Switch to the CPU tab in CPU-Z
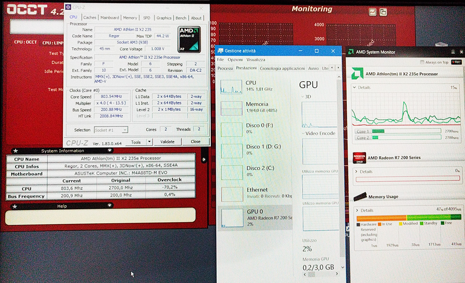The width and height of the screenshot is (465, 283). [x=73, y=17]
